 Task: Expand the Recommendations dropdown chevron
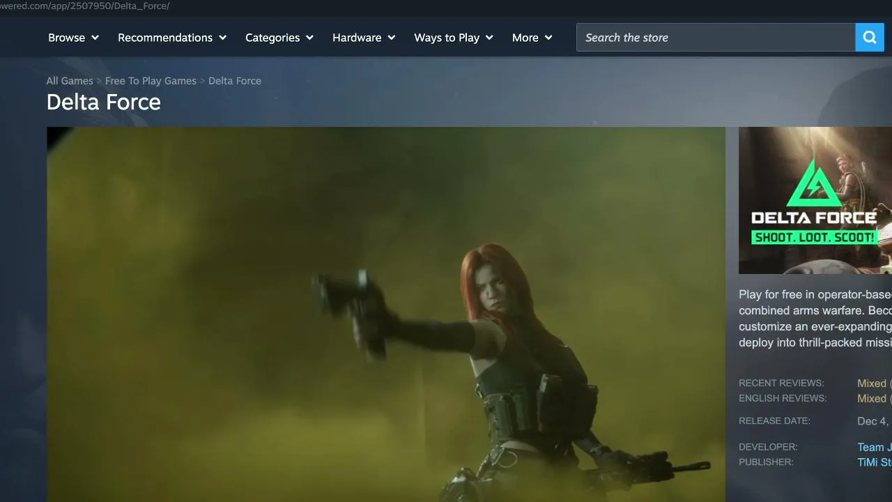coord(222,38)
